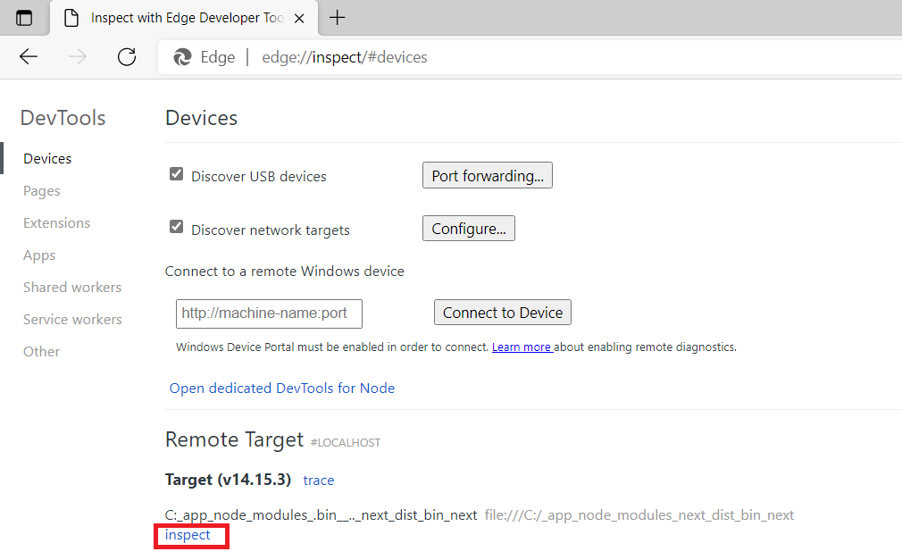Click the file:///C:/_app_node_modules path text

click(639, 515)
